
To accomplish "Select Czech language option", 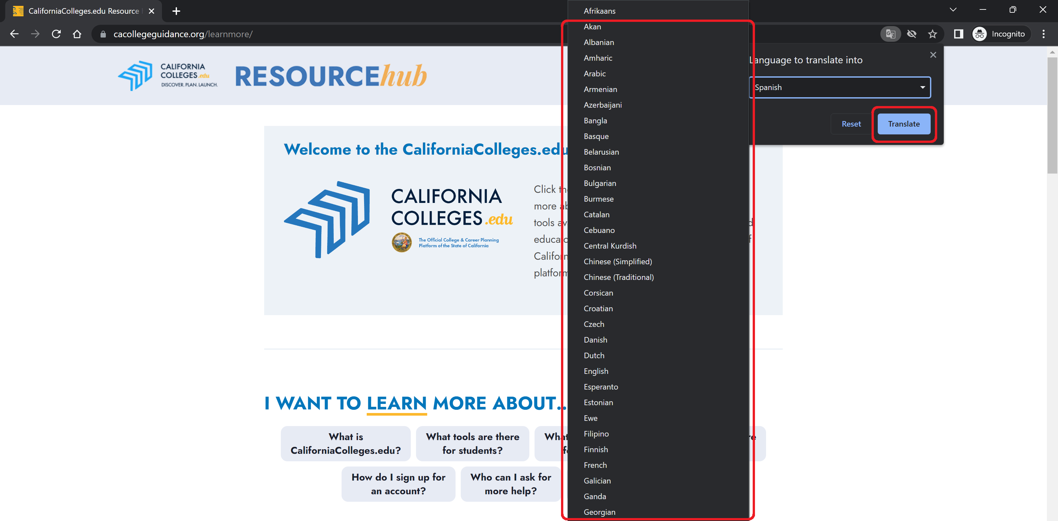I will [x=658, y=324].
